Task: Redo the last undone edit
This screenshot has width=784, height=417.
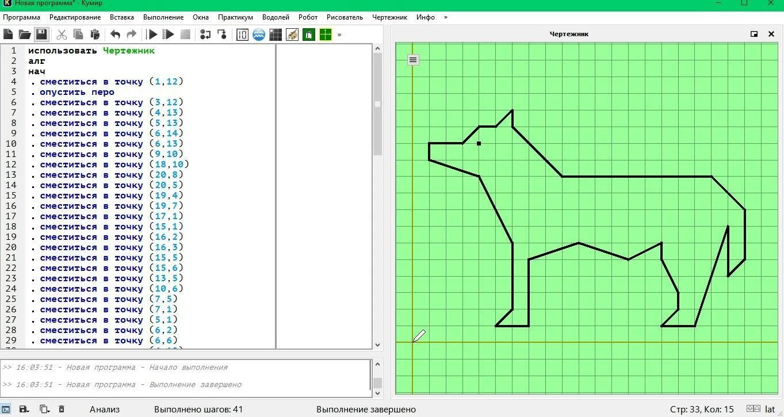Action: click(132, 35)
